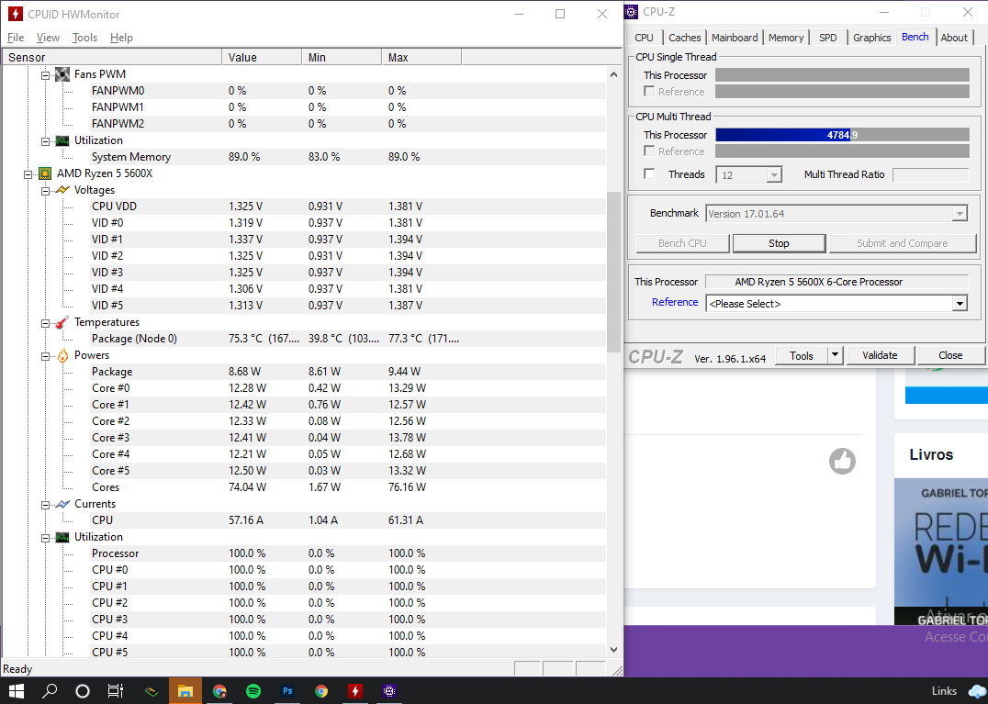Toggle the Threads checkbox

click(x=649, y=173)
